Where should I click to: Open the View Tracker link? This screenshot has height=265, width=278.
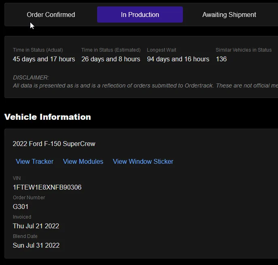[x=34, y=161]
